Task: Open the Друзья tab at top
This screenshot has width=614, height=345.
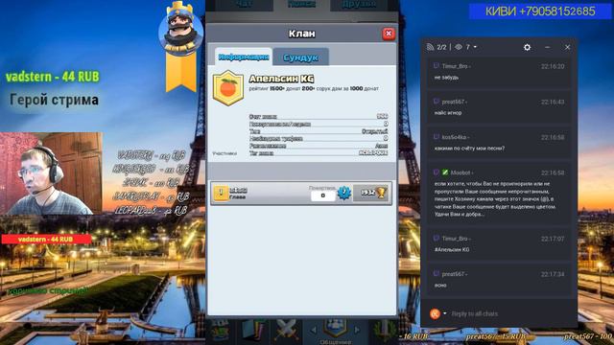Action: pos(359,5)
